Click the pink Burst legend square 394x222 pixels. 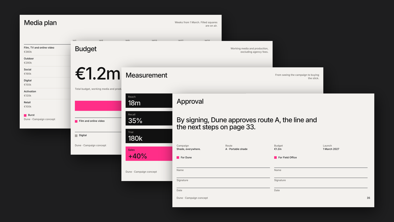pyautogui.click(x=25, y=115)
